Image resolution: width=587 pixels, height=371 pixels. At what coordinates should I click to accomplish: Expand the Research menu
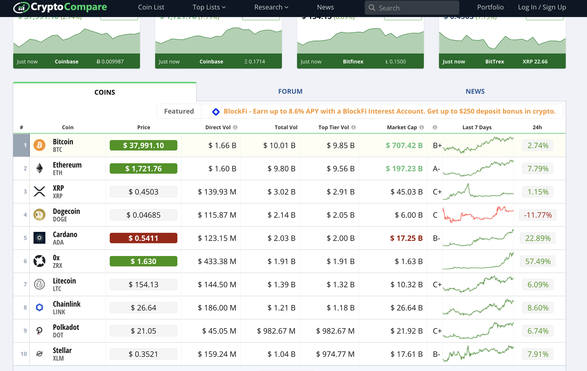coord(271,7)
